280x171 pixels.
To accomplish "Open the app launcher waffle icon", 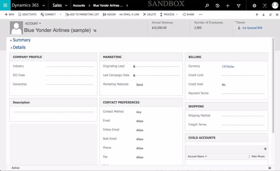I will click(5, 5).
